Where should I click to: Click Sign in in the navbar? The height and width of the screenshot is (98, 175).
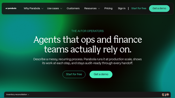[x=122, y=8]
